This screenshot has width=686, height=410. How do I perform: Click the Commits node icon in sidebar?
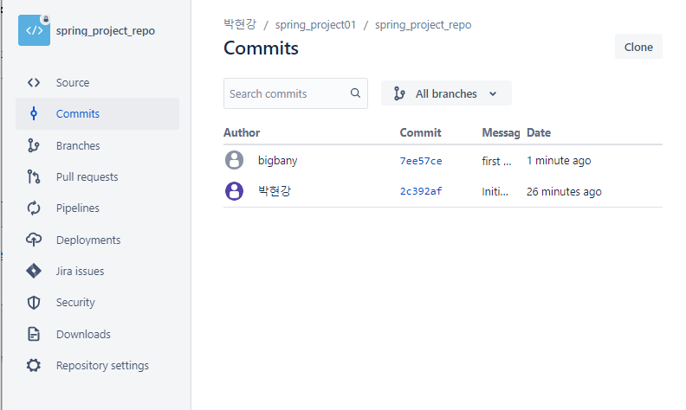(34, 113)
